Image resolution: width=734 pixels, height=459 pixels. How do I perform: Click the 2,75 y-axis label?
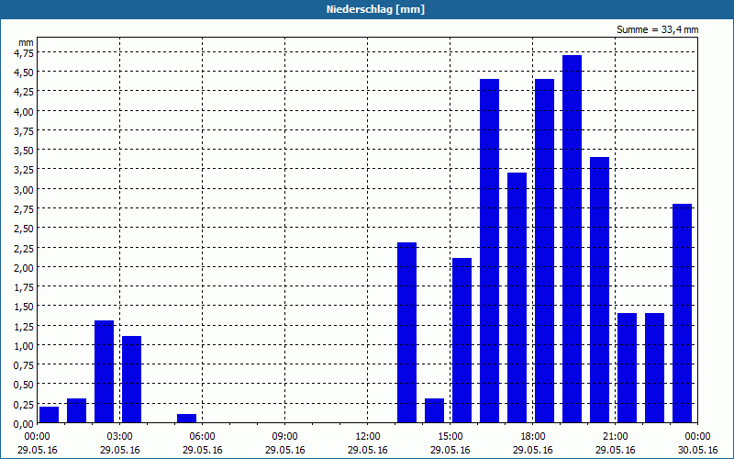[24, 209]
